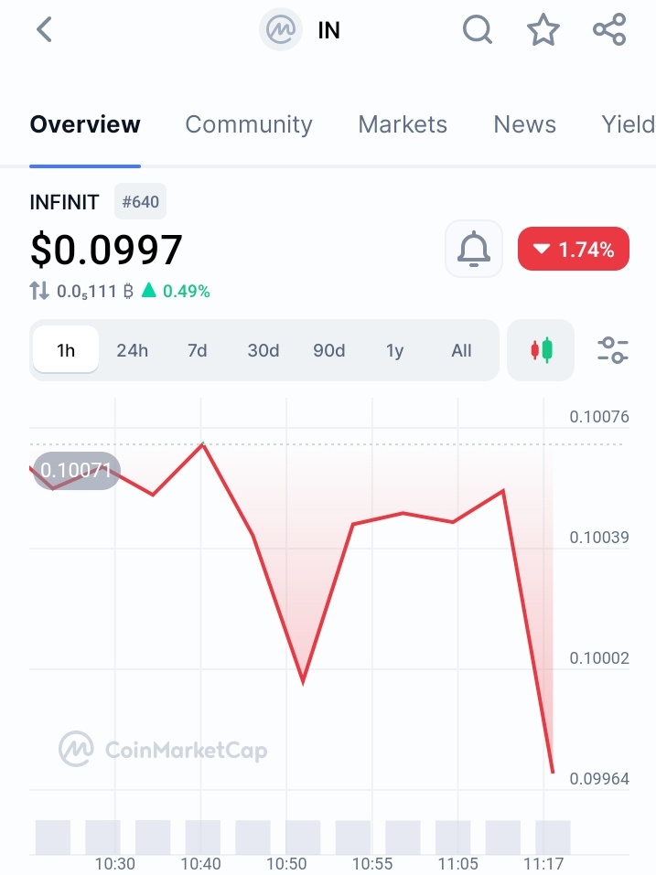Tap the back arrow icon
The width and height of the screenshot is (656, 875).
click(44, 30)
